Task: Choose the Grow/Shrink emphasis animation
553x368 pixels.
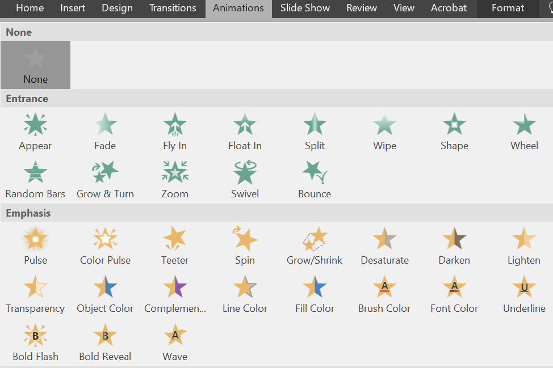Action: (x=315, y=246)
